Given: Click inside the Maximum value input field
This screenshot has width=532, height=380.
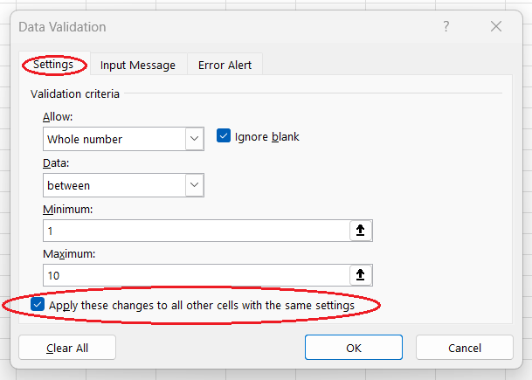Looking at the screenshot, I should (194, 275).
